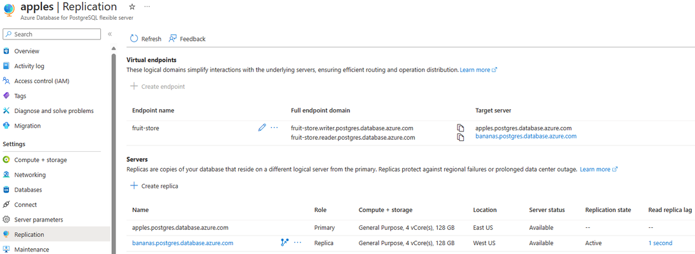Viewport: 695px width, 254px height.
Task: Click the Endpoint name column header
Action: pos(153,110)
